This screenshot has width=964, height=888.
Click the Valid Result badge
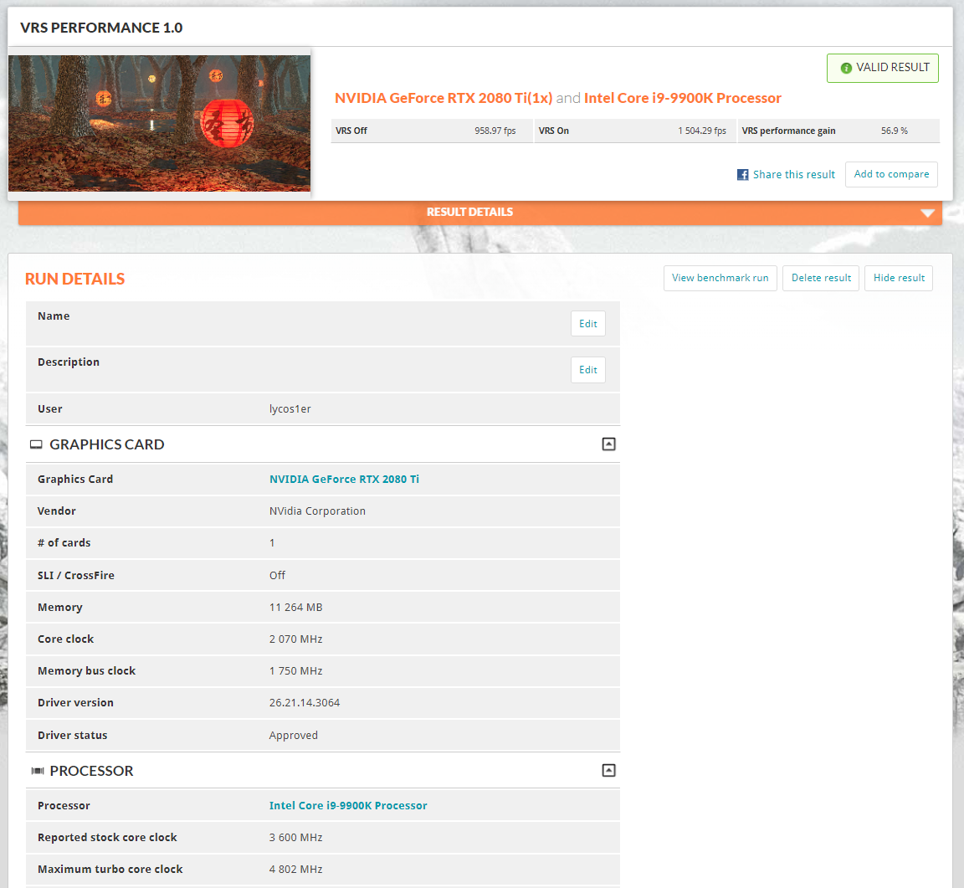coord(882,68)
